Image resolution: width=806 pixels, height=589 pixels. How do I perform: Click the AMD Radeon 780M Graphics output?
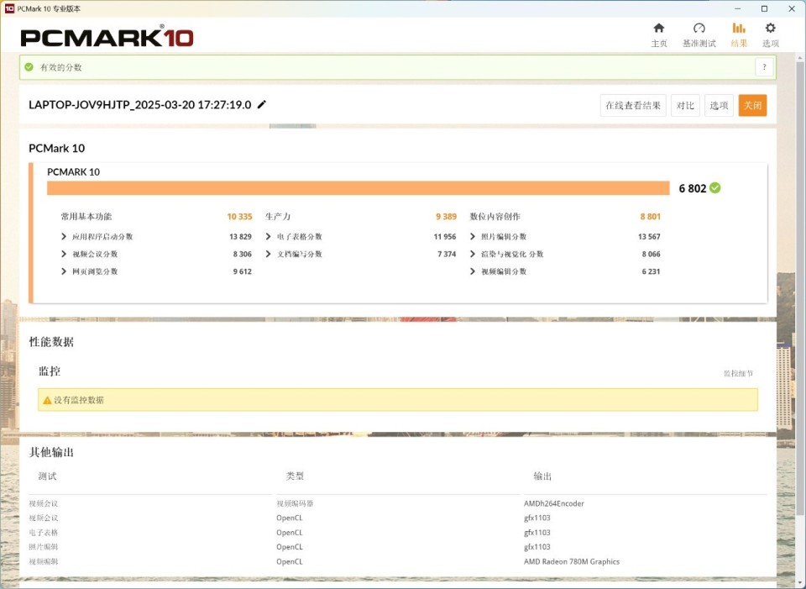pyautogui.click(x=572, y=562)
